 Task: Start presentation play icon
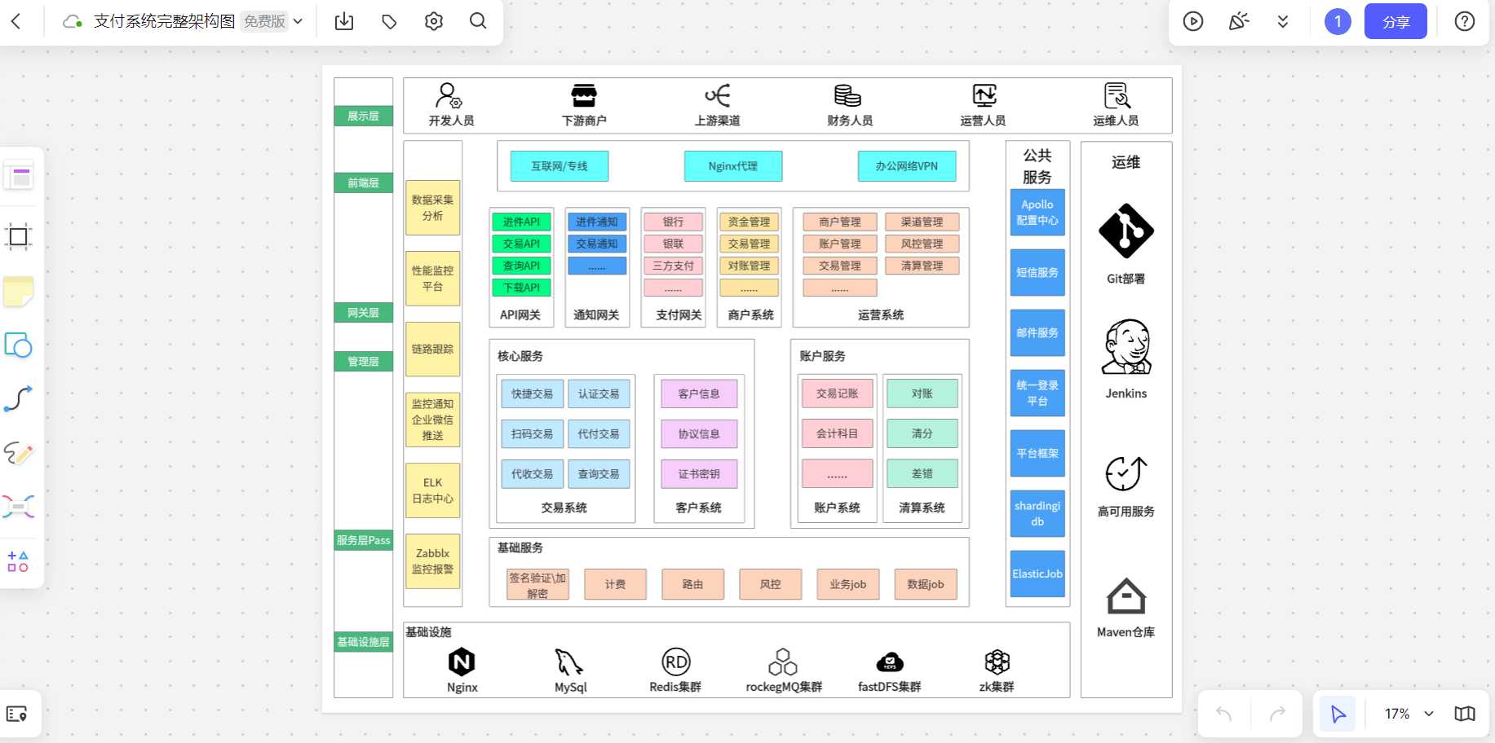[x=1193, y=22]
